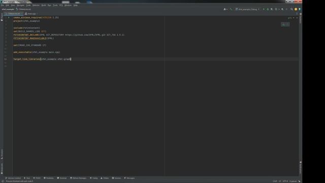325x183 pixels.
Task: Click the line separator indicator in status bar
Action: point(280,181)
